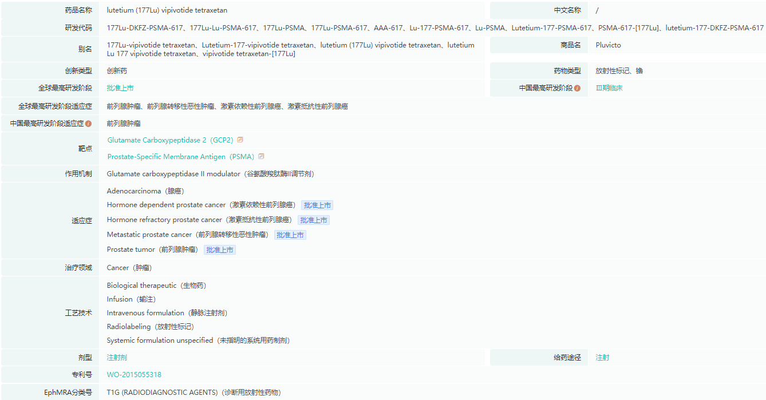Click 批准上市 tag for Prostate tumor

(220, 250)
